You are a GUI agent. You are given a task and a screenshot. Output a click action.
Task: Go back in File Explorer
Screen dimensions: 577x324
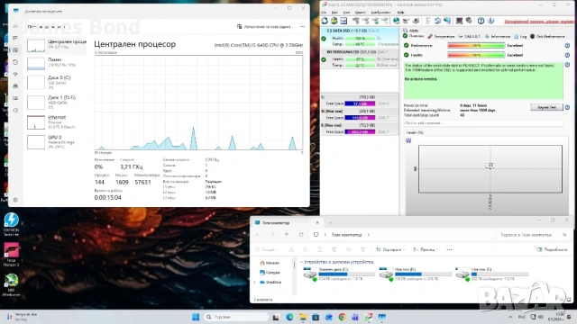pyautogui.click(x=258, y=235)
